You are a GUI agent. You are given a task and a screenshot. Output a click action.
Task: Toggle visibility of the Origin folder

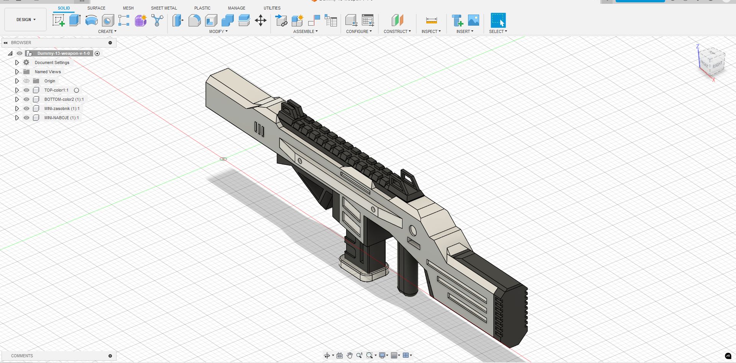tap(26, 81)
